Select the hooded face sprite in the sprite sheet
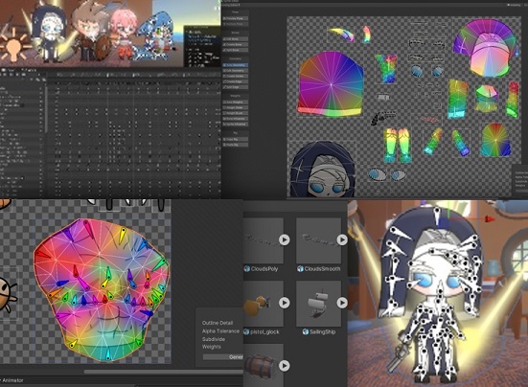Image resolution: width=528 pixels, height=387 pixels. click(322, 170)
